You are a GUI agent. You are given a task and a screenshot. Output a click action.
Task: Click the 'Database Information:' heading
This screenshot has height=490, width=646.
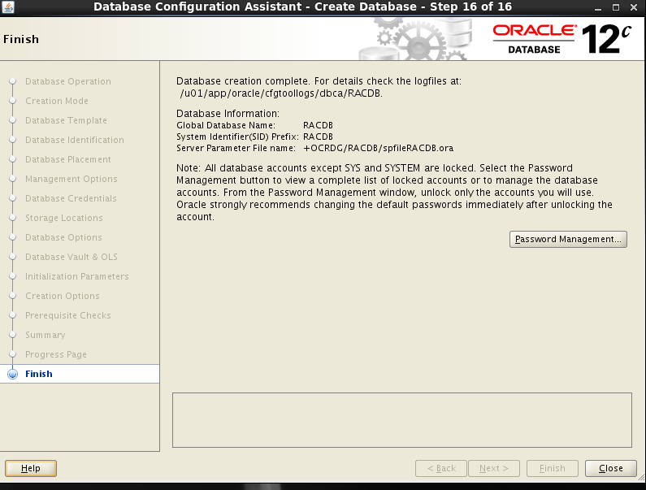click(x=228, y=113)
